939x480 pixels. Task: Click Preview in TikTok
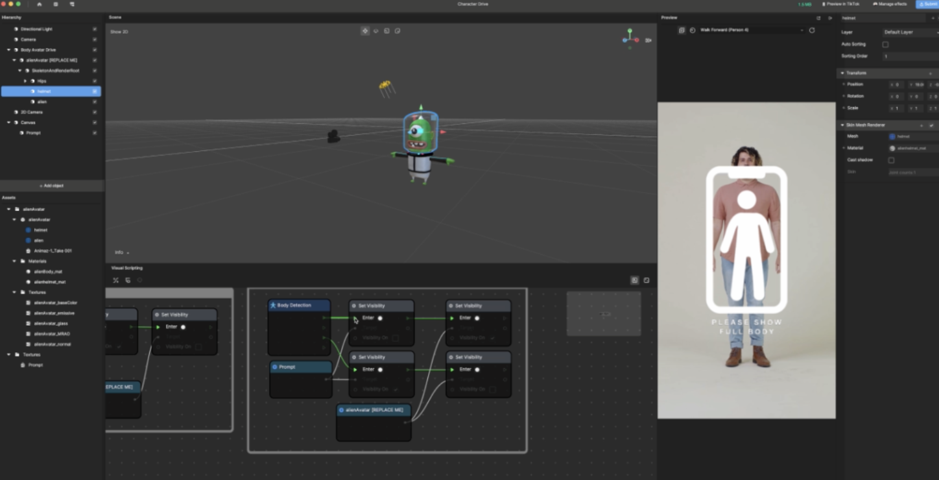(x=840, y=4)
